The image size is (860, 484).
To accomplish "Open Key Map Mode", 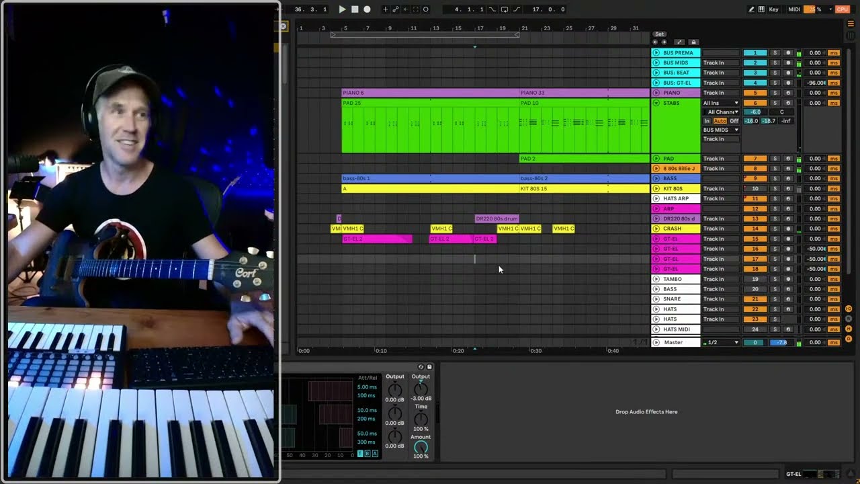I will tap(774, 9).
